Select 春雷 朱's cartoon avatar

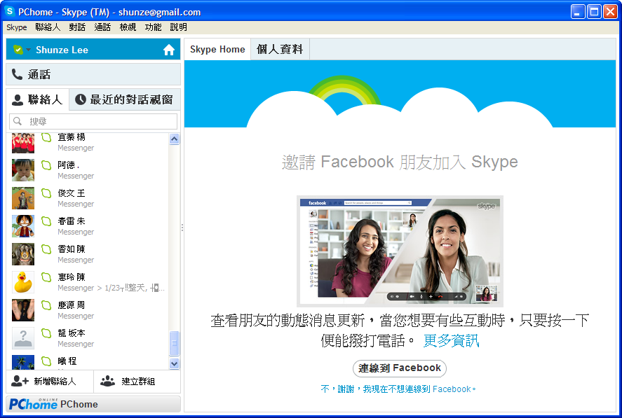point(23,226)
